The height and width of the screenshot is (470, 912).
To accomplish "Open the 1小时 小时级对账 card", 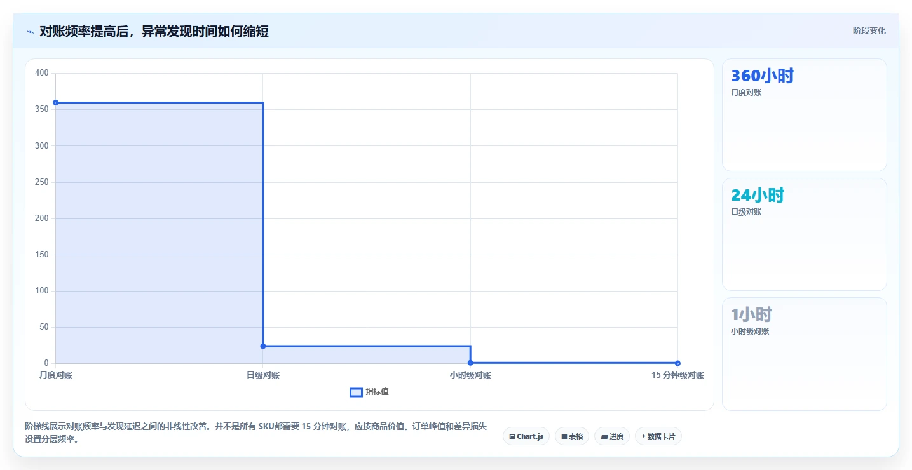I will point(804,354).
